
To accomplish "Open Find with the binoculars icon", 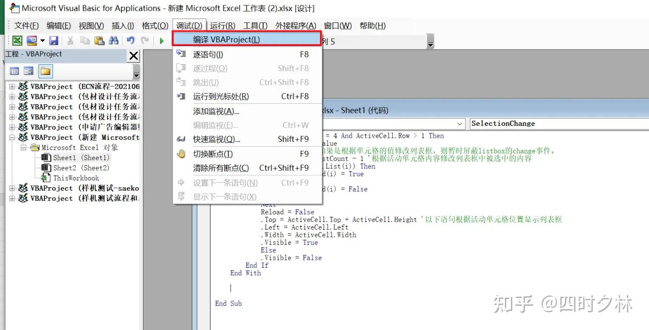I will 114,41.
